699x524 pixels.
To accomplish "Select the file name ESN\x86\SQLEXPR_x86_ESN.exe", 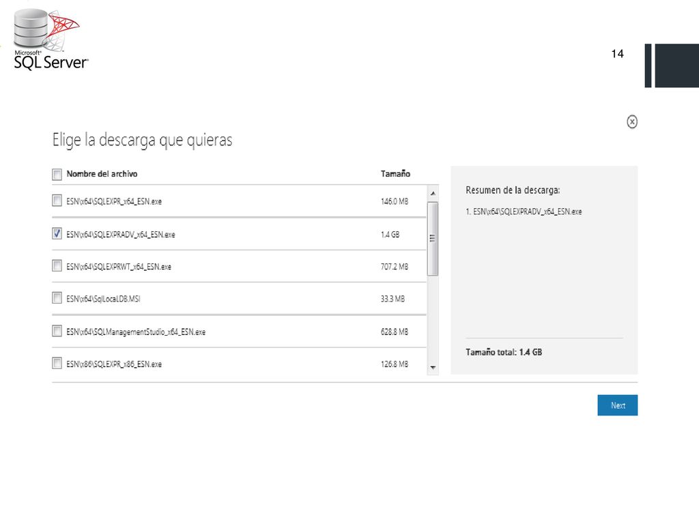I will coord(114,364).
